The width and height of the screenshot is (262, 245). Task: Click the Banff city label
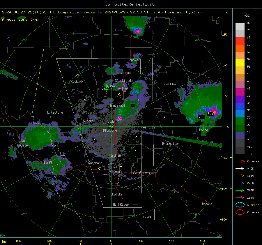click(x=48, y=163)
